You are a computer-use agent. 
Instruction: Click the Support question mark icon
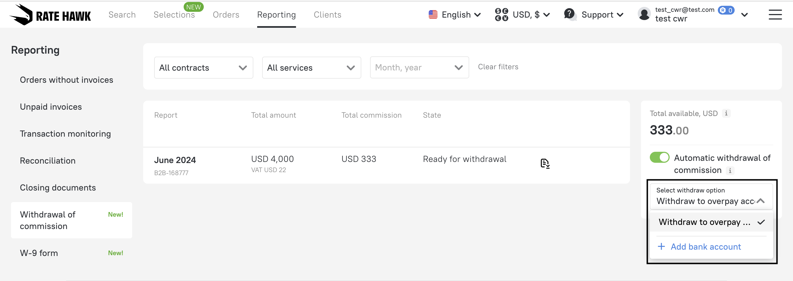click(569, 14)
